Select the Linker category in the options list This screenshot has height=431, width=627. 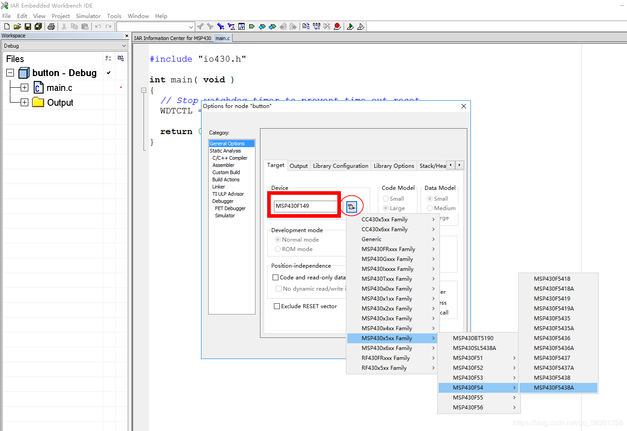[219, 187]
